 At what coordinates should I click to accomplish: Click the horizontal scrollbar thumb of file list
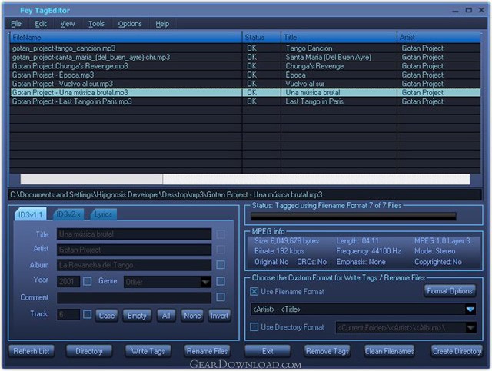point(91,179)
